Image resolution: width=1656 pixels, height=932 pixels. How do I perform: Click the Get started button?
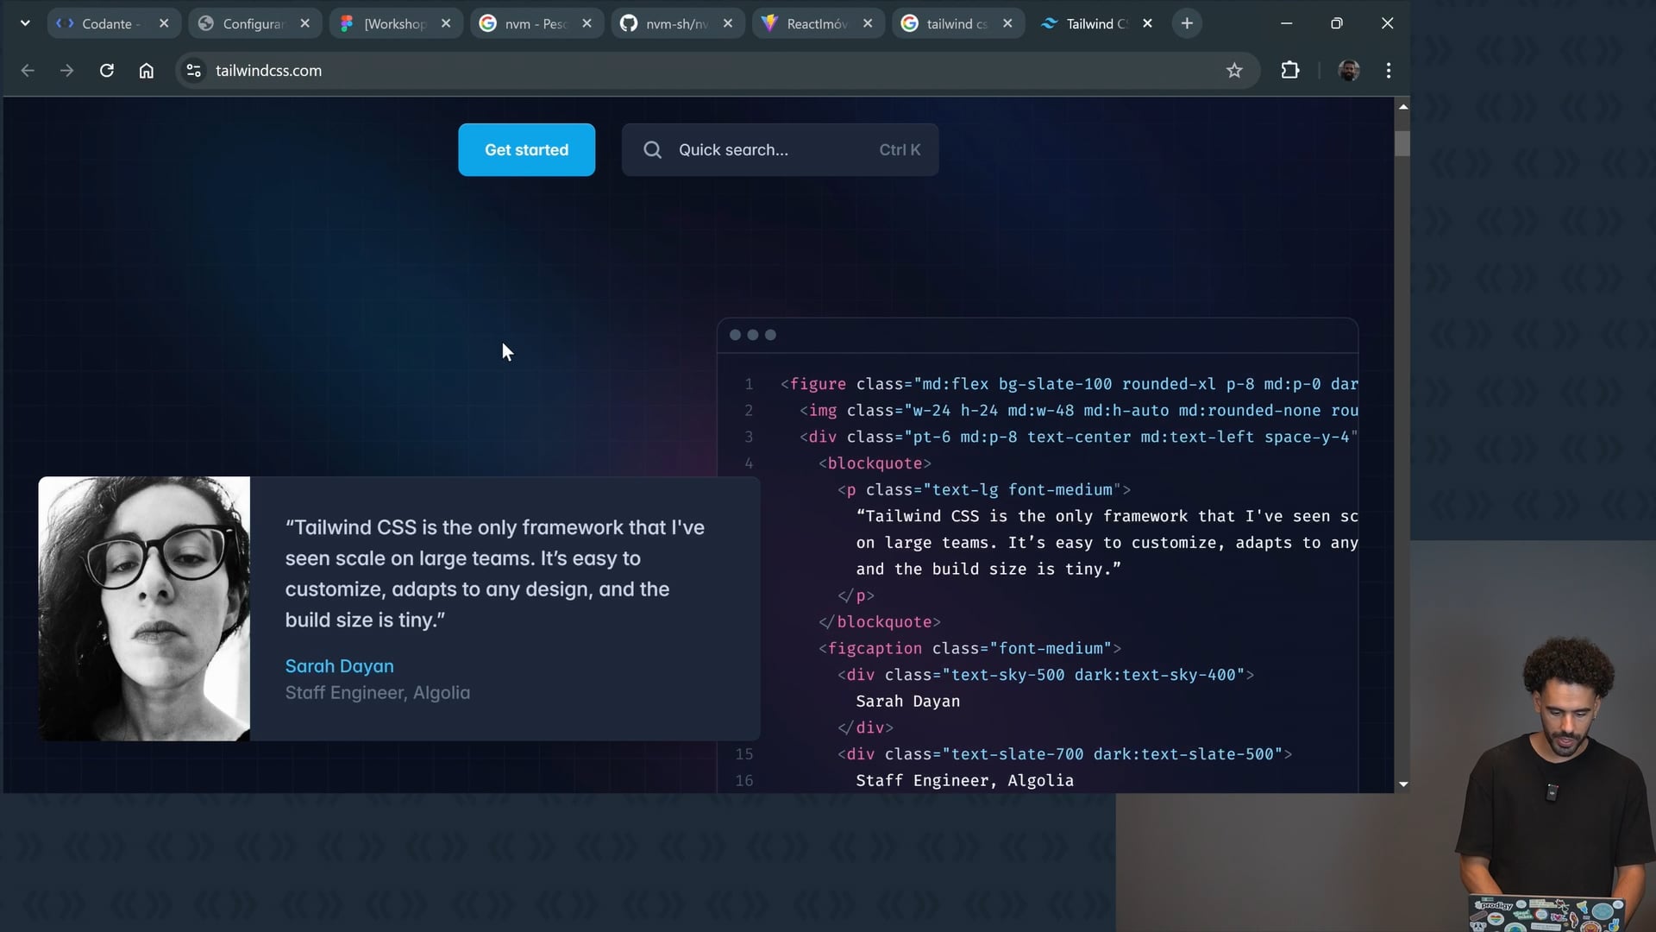click(x=526, y=150)
